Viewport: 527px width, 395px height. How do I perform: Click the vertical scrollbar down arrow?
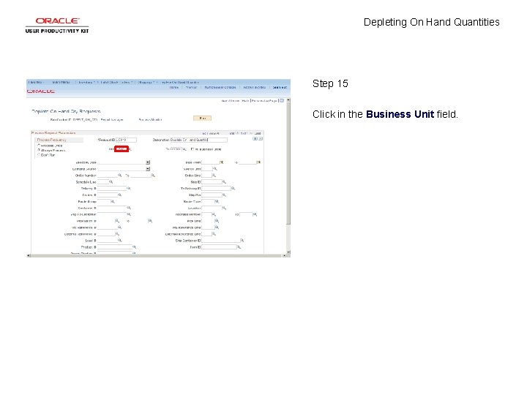288,252
